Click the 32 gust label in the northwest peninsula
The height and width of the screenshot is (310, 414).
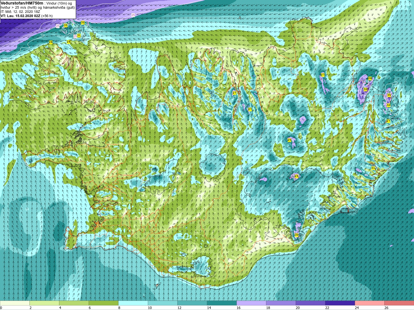(83, 23)
